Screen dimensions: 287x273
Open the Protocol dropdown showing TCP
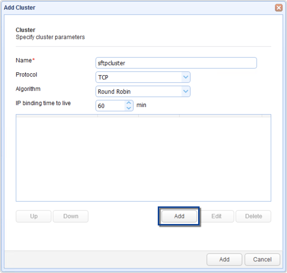click(185, 77)
